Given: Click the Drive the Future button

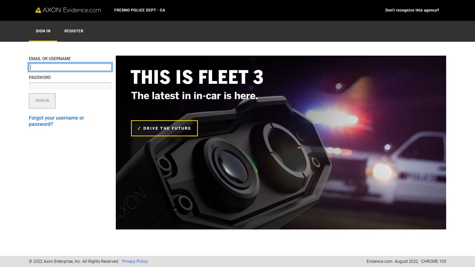Looking at the screenshot, I should tap(164, 128).
